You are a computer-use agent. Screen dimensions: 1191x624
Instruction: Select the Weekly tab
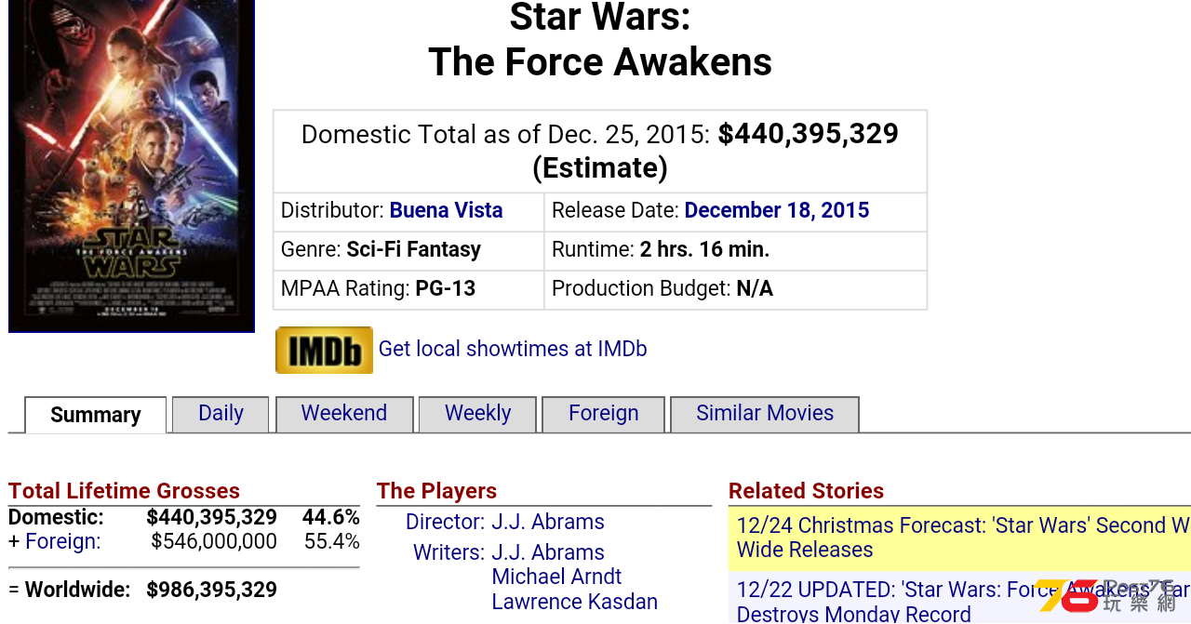tap(477, 414)
